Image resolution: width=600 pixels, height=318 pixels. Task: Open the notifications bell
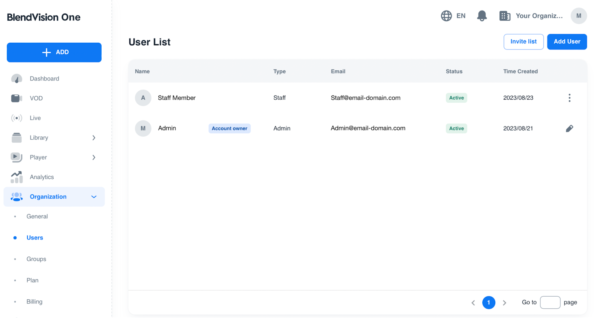(481, 16)
